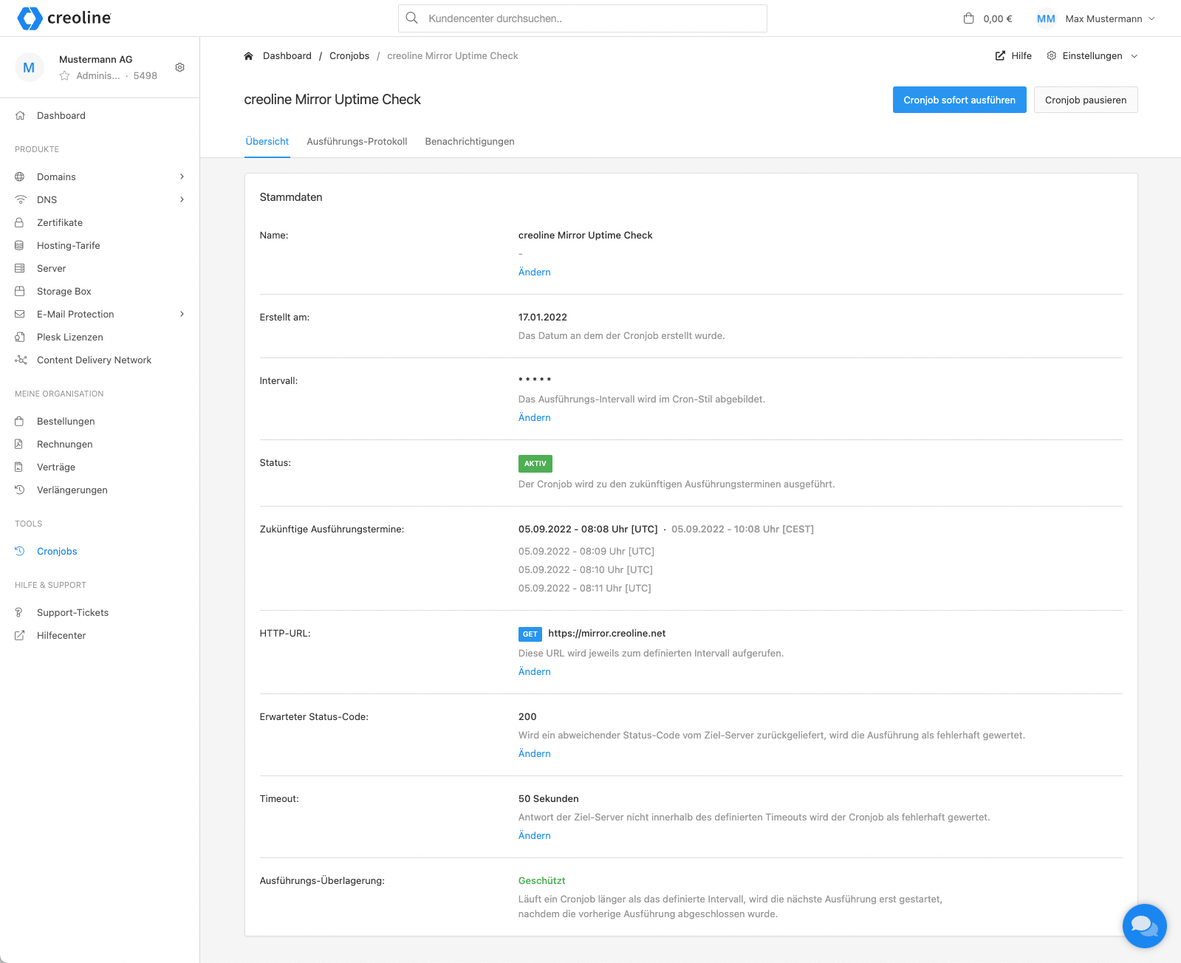This screenshot has width=1181, height=963.
Task: Expand the Domains submenu chevron
Action: tap(182, 177)
